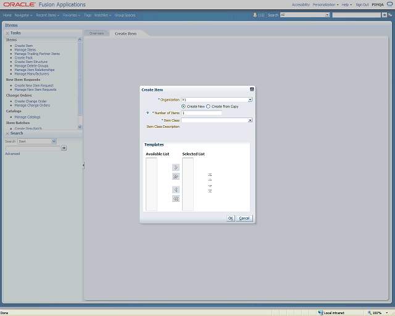Open the Advanced search link in sidebar

point(12,154)
